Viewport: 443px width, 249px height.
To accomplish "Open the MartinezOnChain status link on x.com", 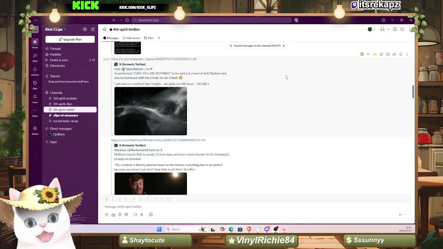I will click(x=158, y=140).
